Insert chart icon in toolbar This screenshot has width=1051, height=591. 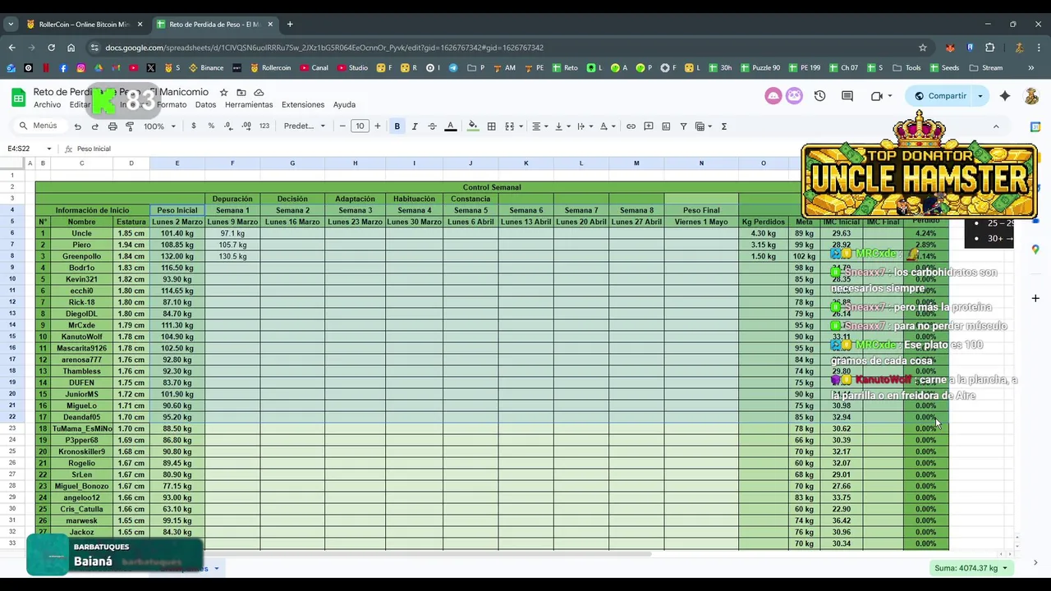point(666,126)
